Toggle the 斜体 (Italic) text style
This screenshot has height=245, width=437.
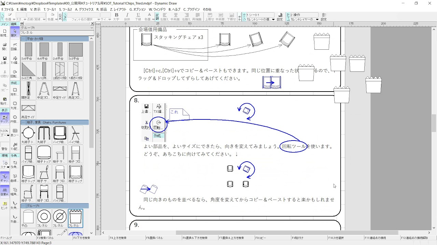(x=127, y=17)
